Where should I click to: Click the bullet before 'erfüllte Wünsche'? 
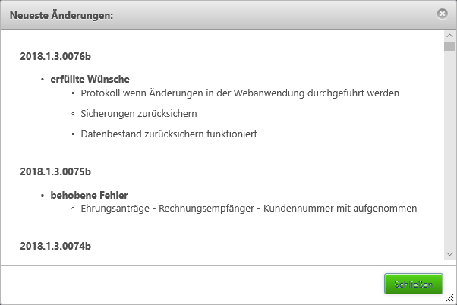point(43,80)
